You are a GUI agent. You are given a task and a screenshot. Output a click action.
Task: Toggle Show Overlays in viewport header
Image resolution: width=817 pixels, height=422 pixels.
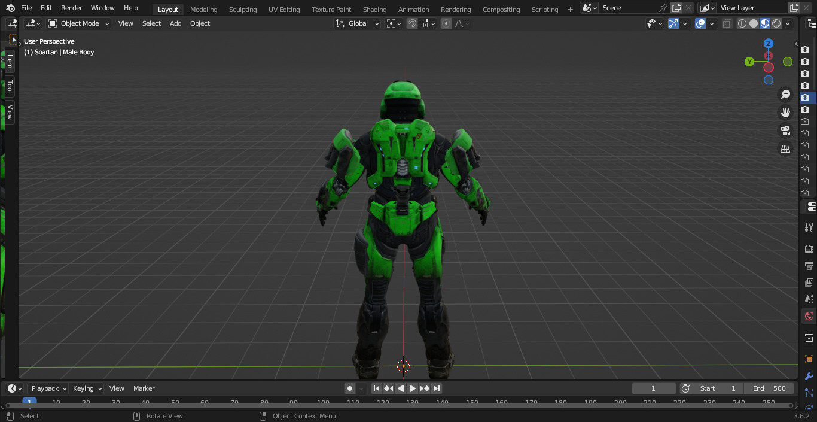[x=700, y=23]
